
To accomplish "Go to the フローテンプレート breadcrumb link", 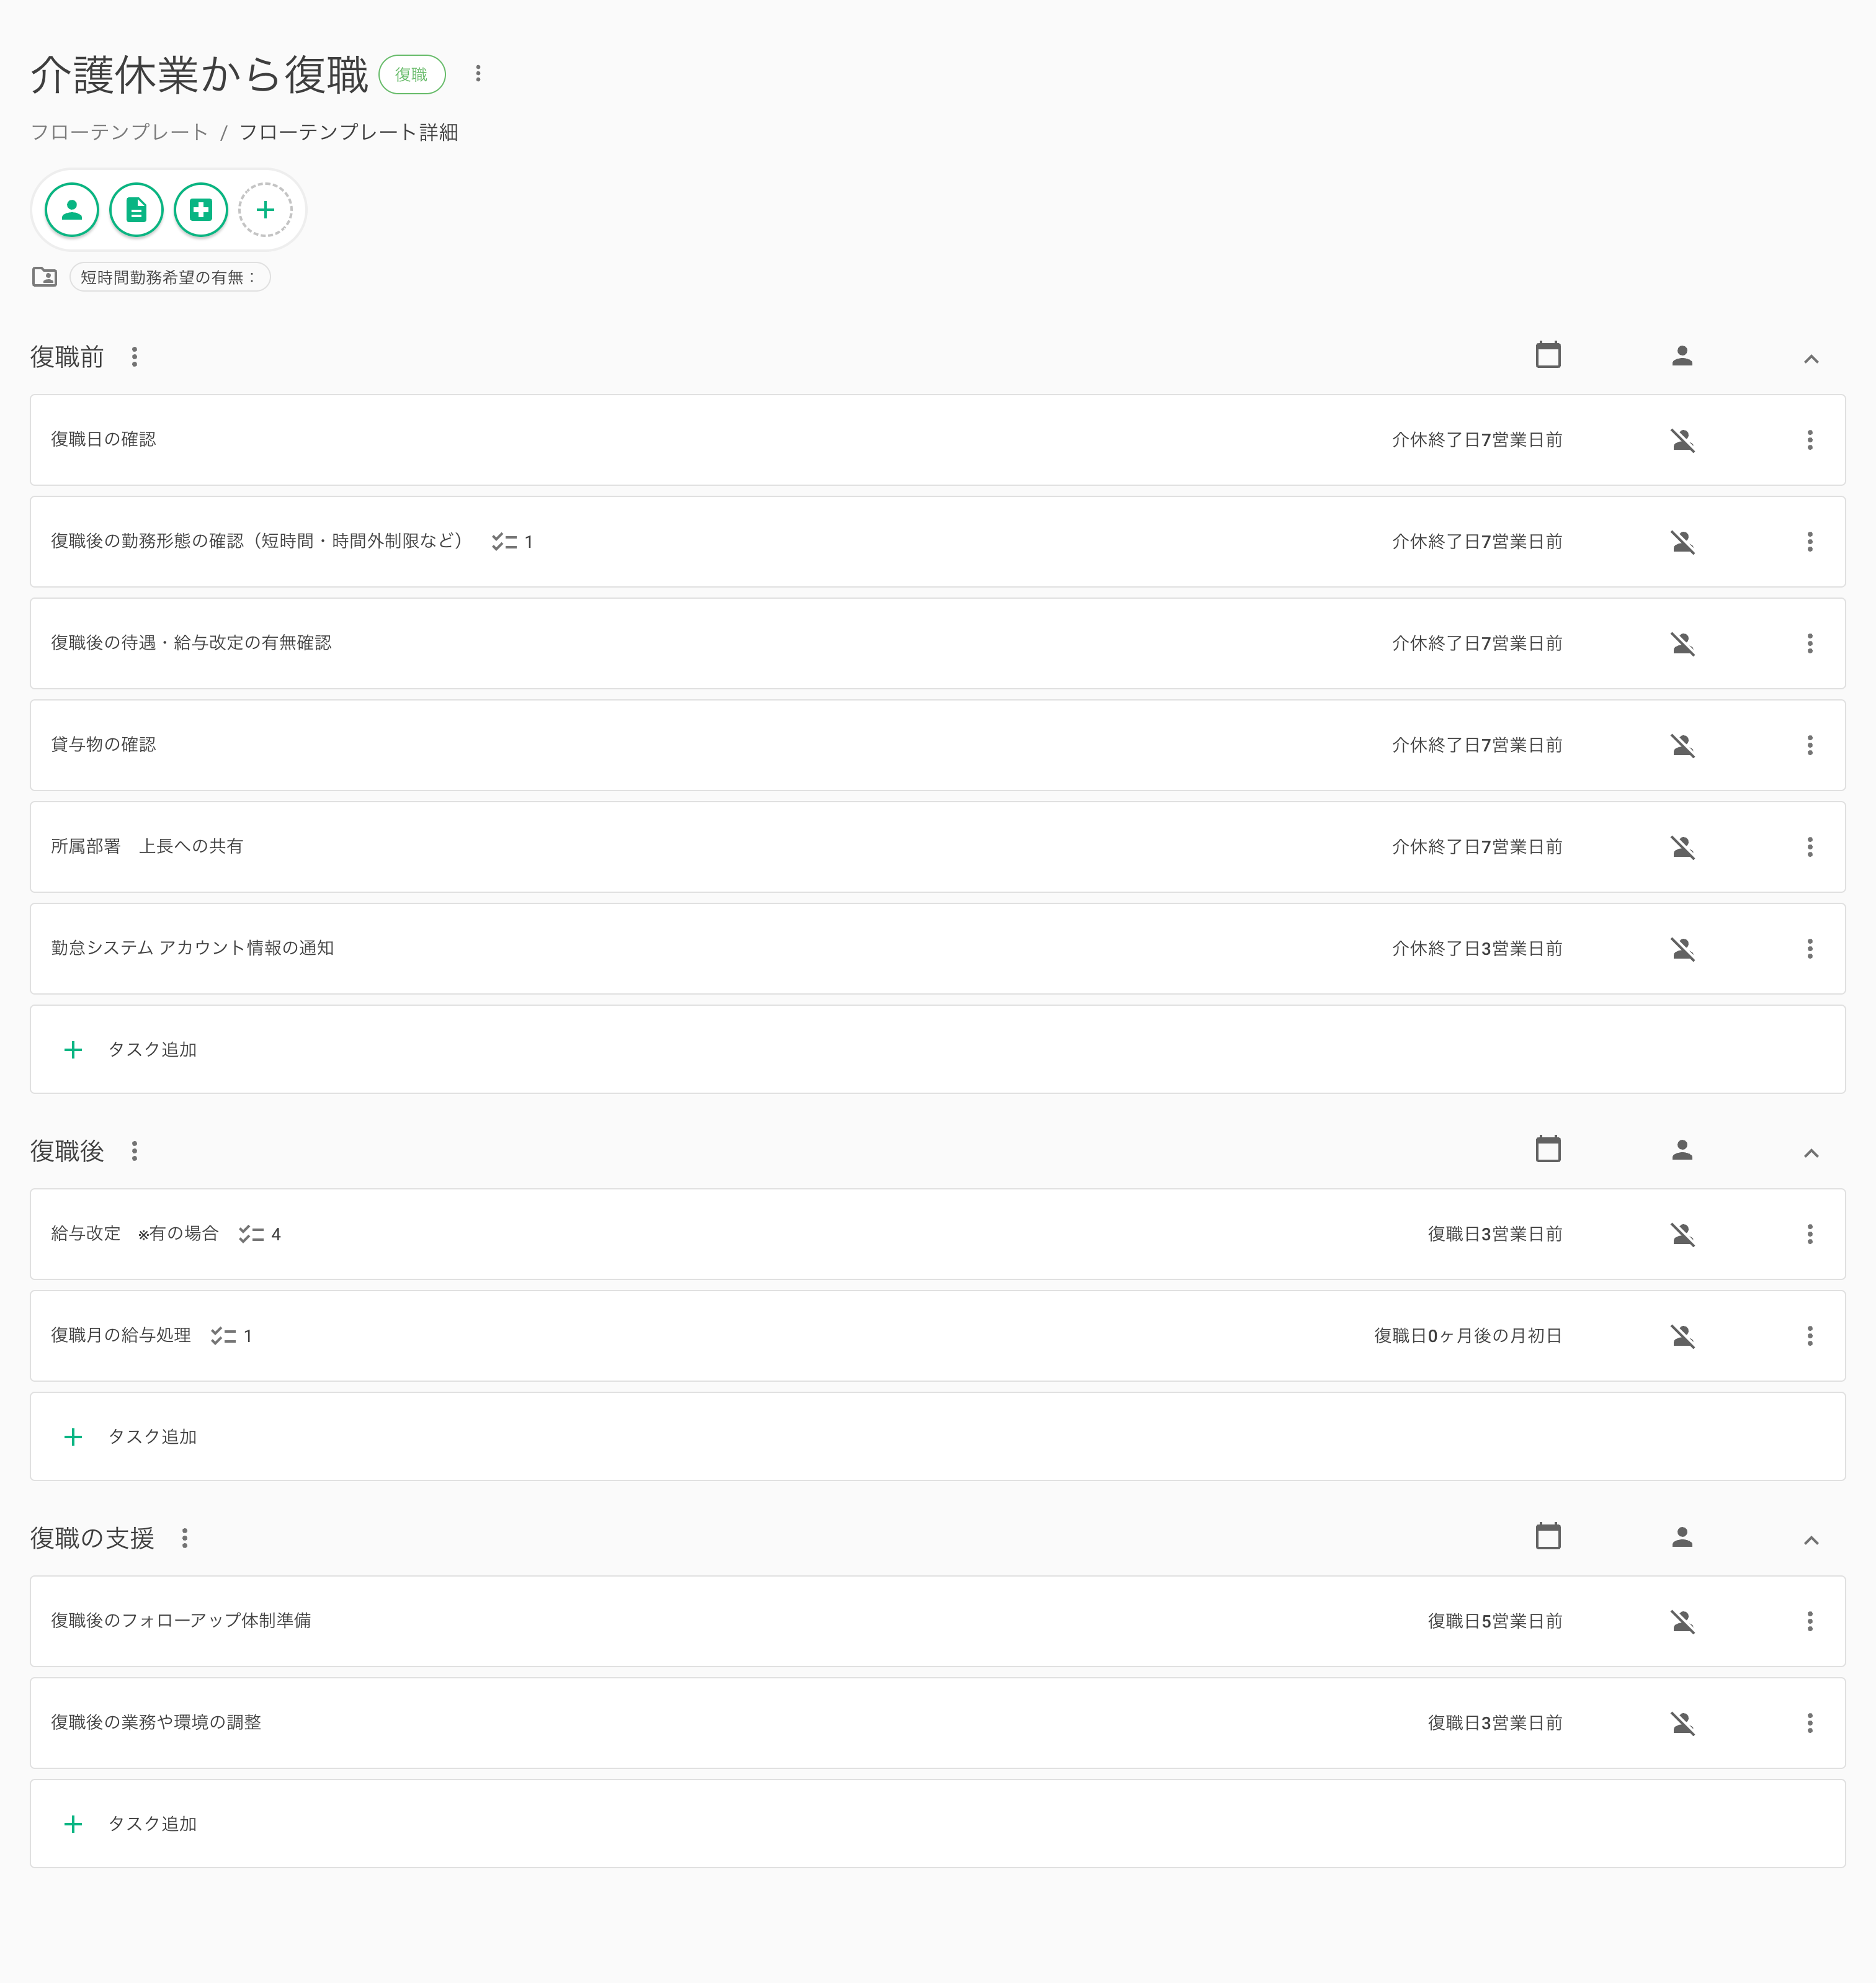I will 119,132.
